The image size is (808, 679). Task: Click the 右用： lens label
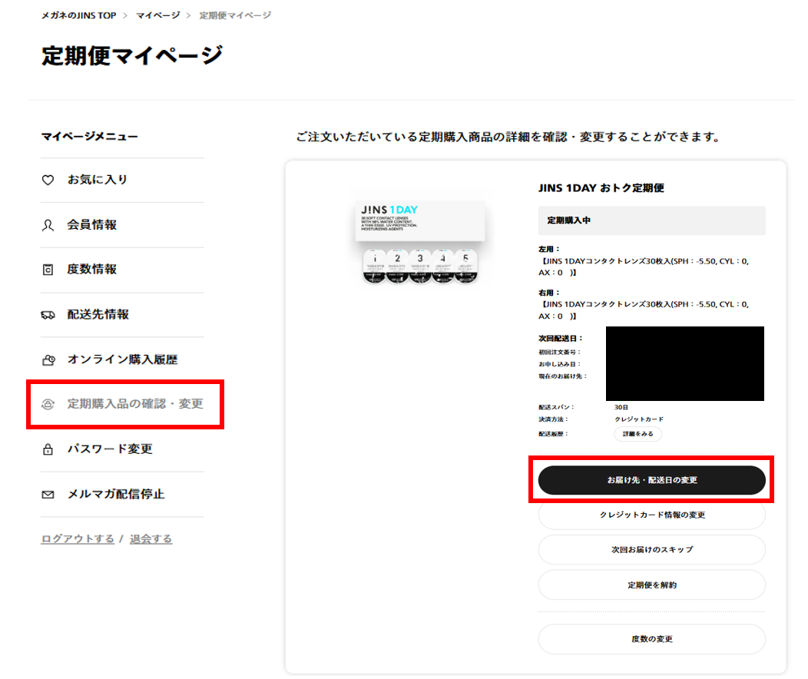tap(549, 293)
